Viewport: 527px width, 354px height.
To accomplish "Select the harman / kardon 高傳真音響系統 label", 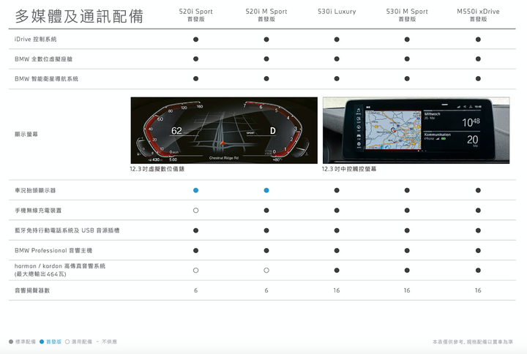I will click(x=60, y=266).
